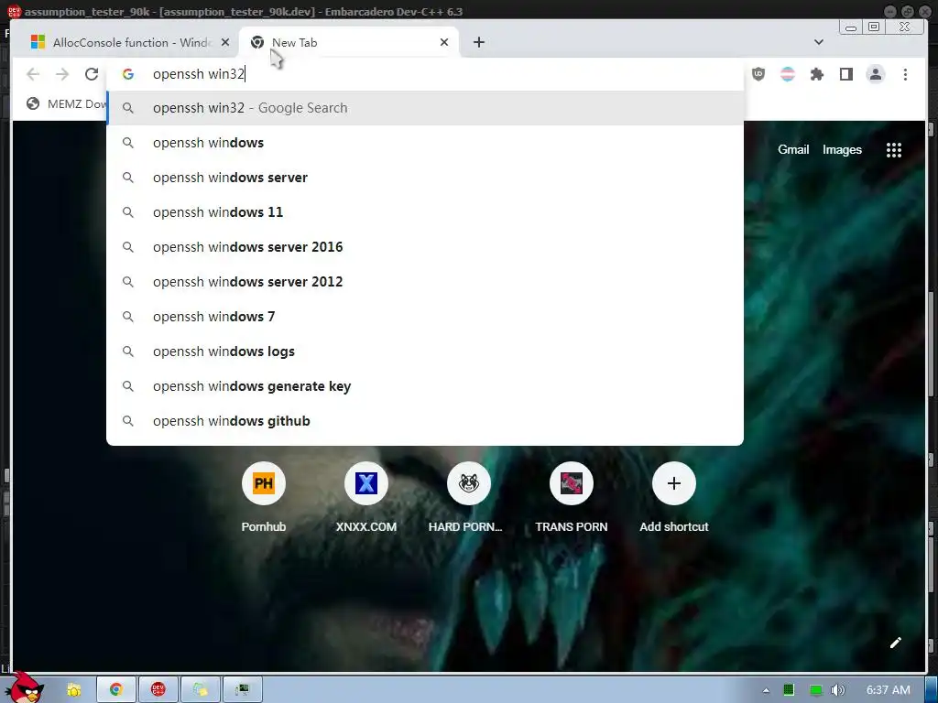938x703 pixels.
Task: Open the Images link
Action: coord(843,150)
